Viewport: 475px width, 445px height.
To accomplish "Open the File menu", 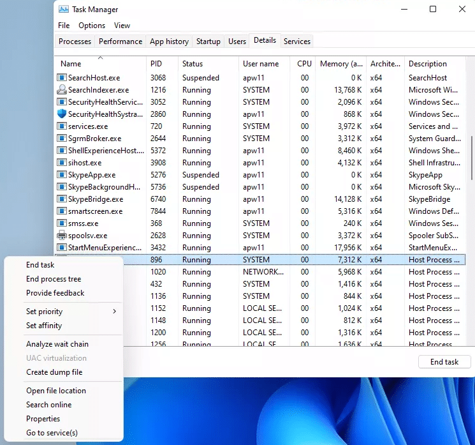I will 64,26.
